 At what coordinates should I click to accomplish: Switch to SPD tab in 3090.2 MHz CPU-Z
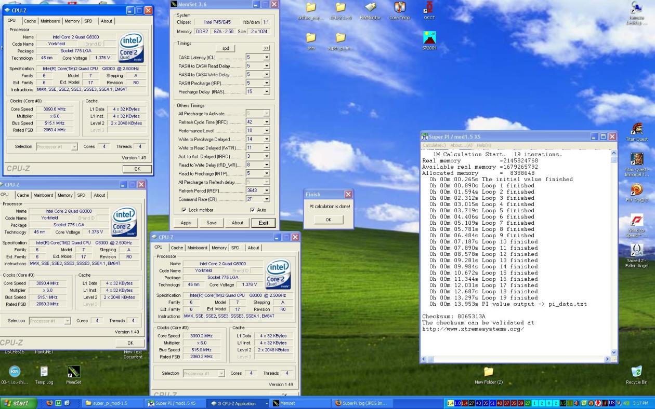(235, 248)
